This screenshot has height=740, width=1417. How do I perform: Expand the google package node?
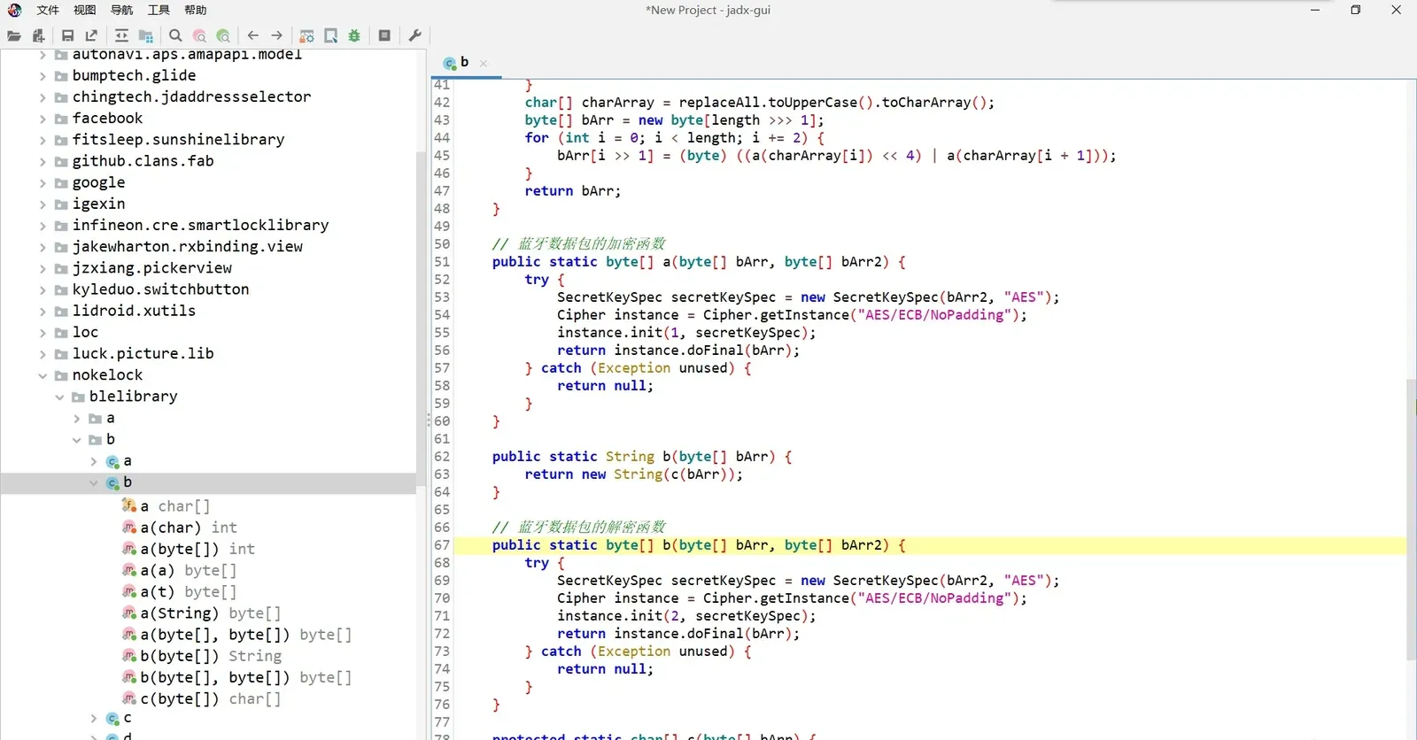[43, 183]
